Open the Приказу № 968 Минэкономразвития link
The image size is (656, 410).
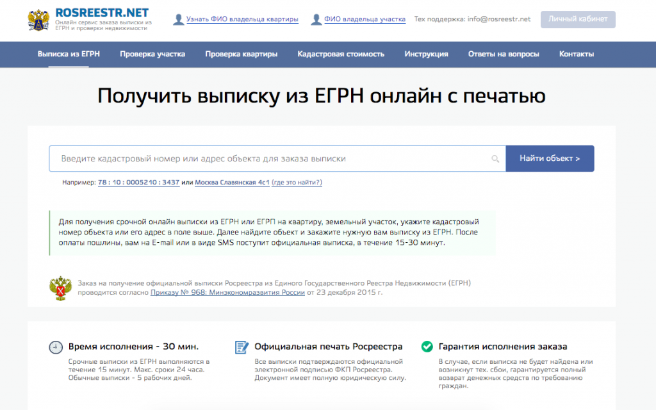pyautogui.click(x=227, y=293)
